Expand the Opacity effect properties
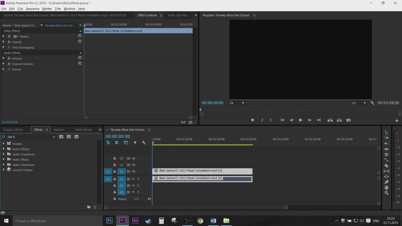Image resolution: width=402 pixels, height=226 pixels. point(3,42)
